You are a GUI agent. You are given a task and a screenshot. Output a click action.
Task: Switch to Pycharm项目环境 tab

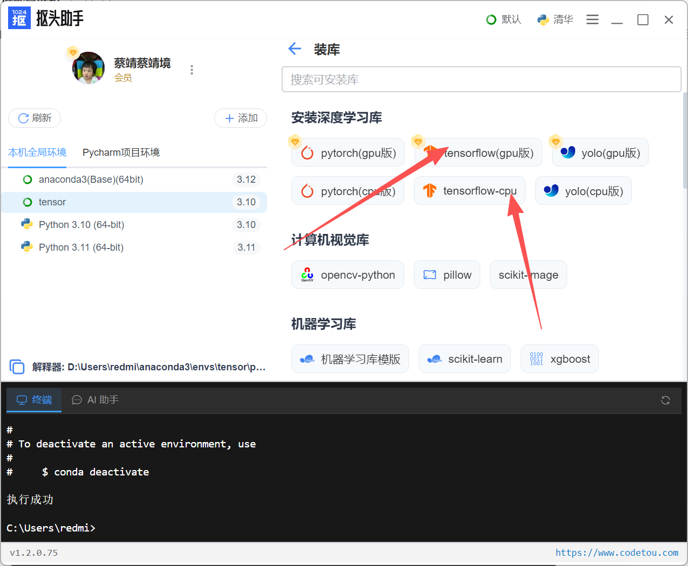pos(121,153)
